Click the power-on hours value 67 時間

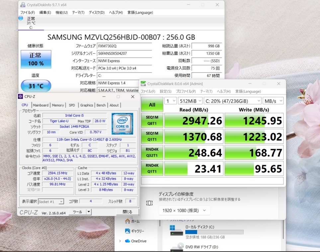pyautogui.click(x=207, y=76)
